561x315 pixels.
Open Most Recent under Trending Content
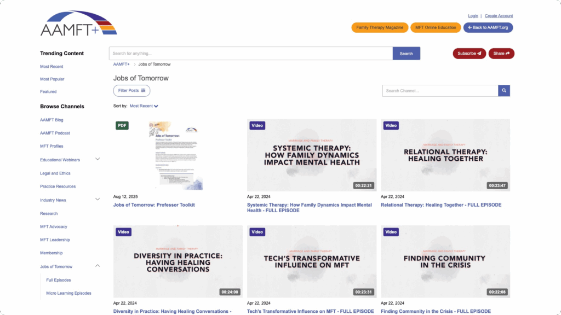51,66
